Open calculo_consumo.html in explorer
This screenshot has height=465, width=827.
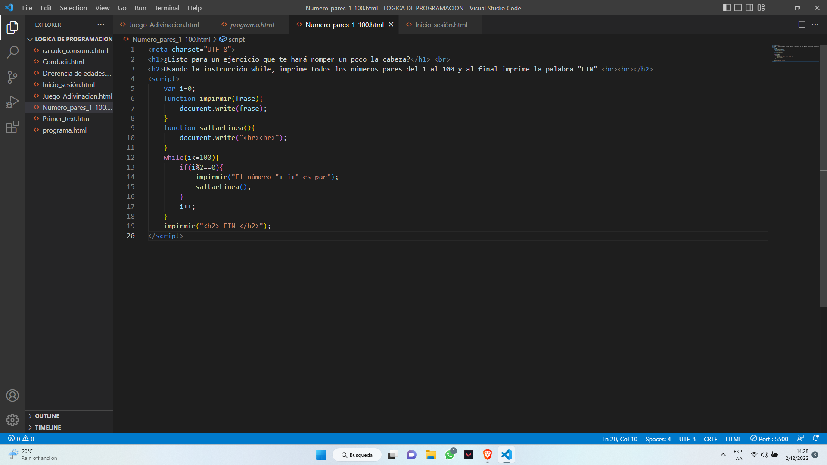[x=69, y=50]
